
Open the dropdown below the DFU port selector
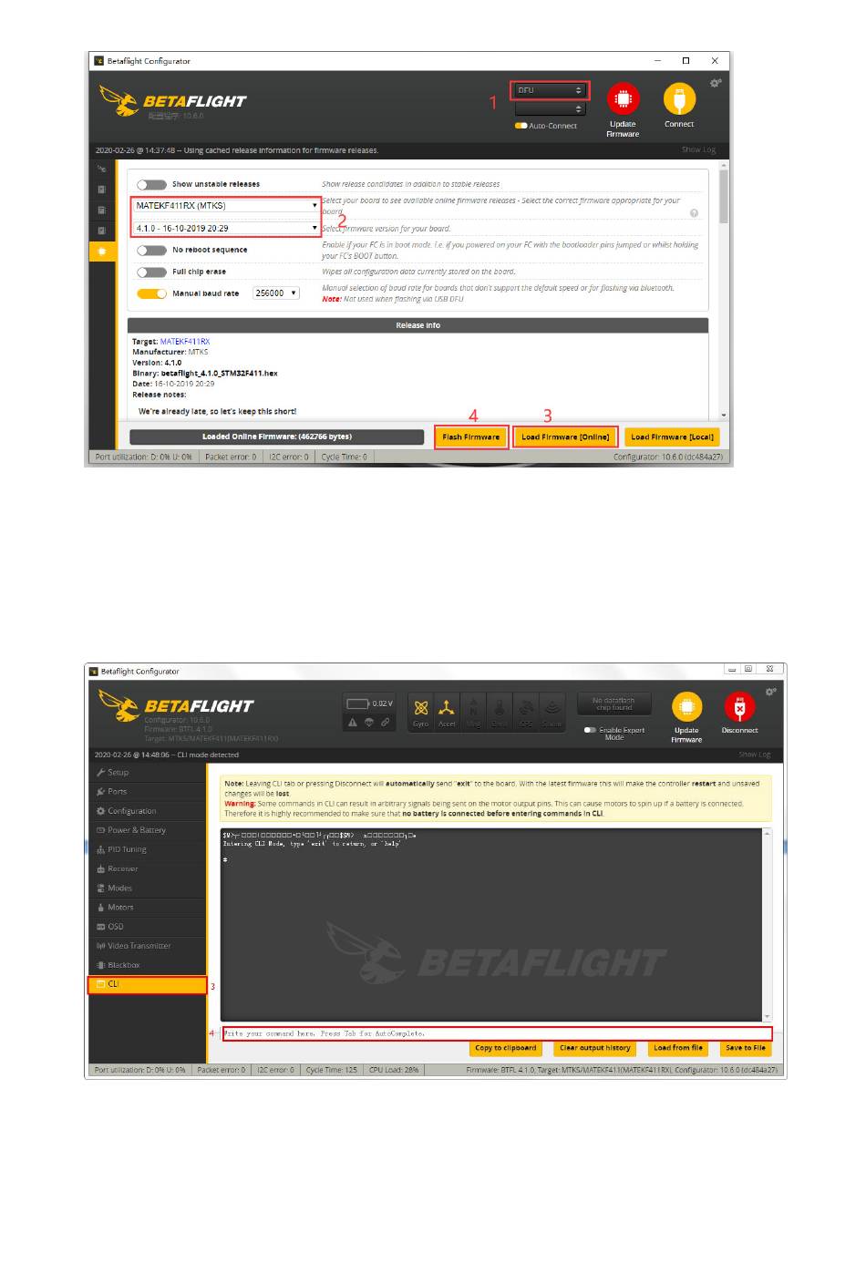click(550, 108)
